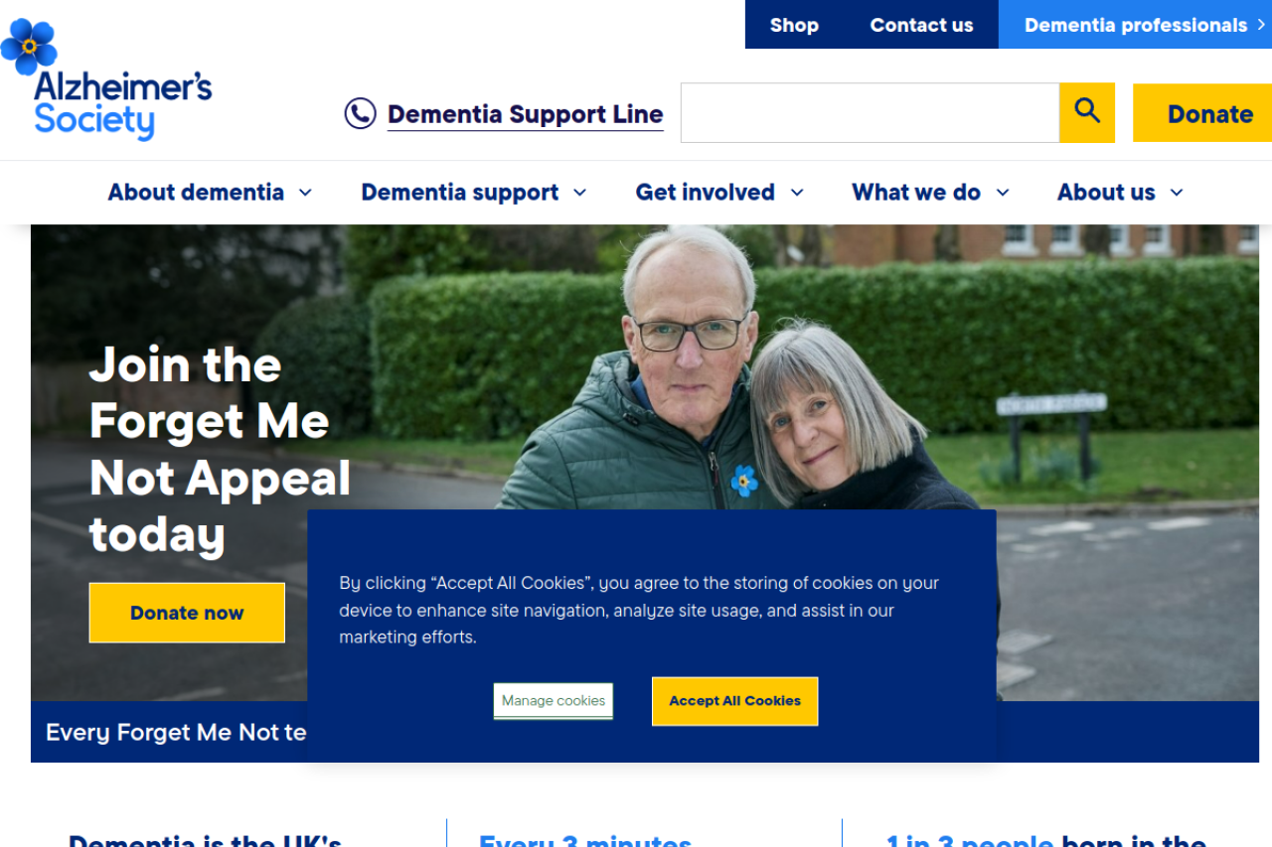This screenshot has width=1272, height=847.
Task: Open the What we do chevron
Action: click(x=1003, y=193)
